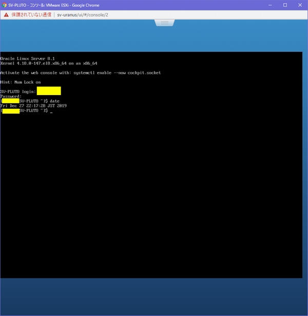Click the 保護されていない通信 security label
Image resolution: width=308 pixels, height=316 pixels.
coord(31,15)
